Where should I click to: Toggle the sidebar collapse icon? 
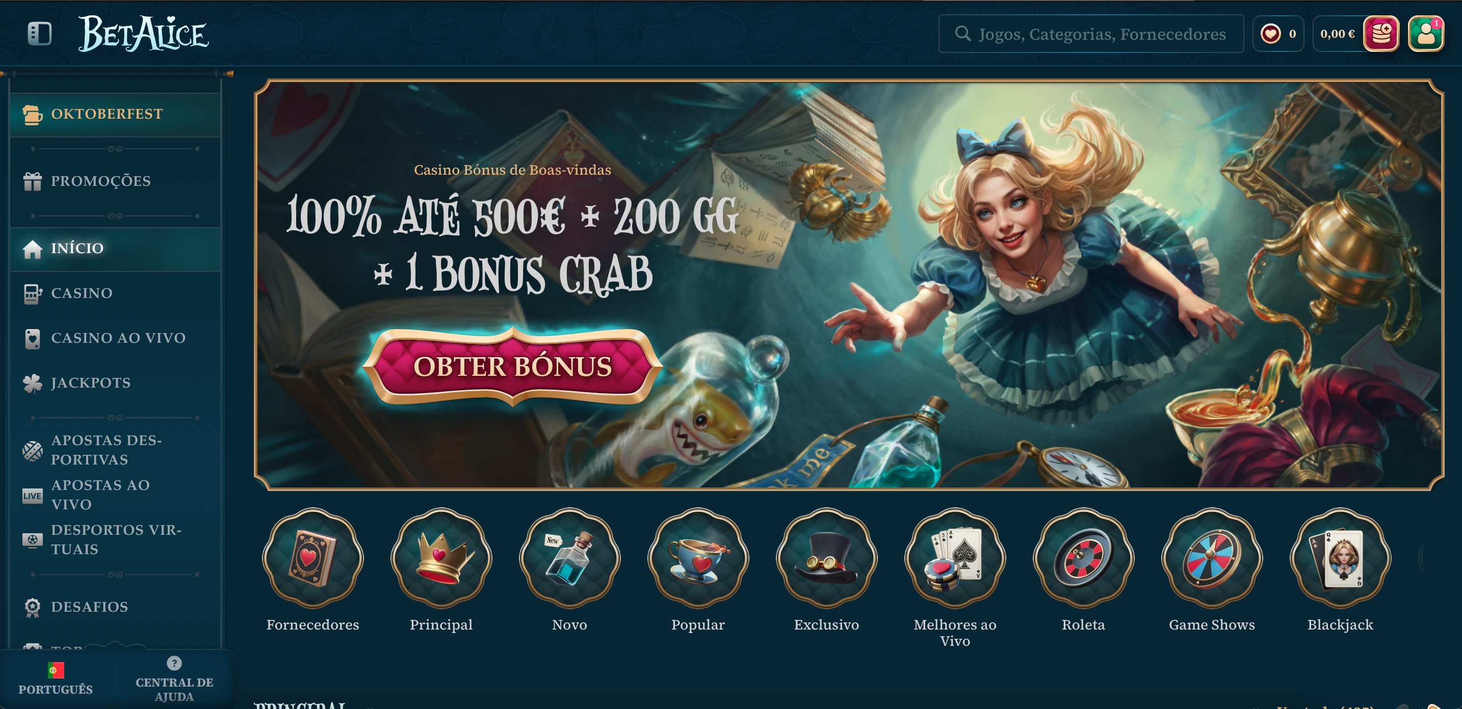click(40, 34)
